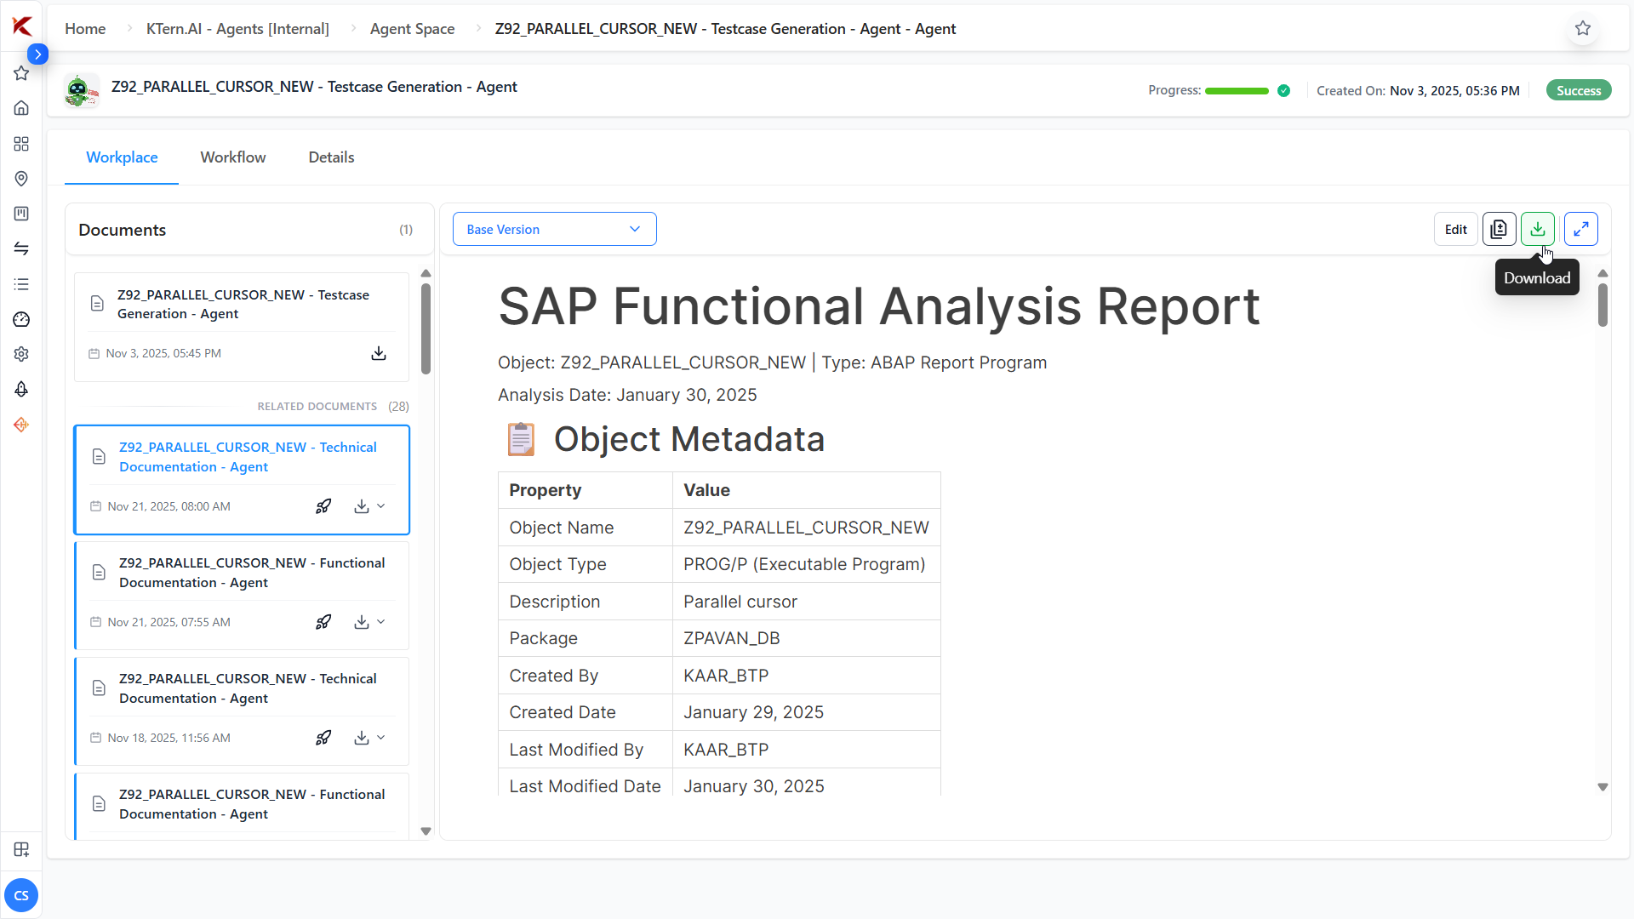Switch to the Workflow tab
This screenshot has height=919, width=1634.
pos(232,157)
